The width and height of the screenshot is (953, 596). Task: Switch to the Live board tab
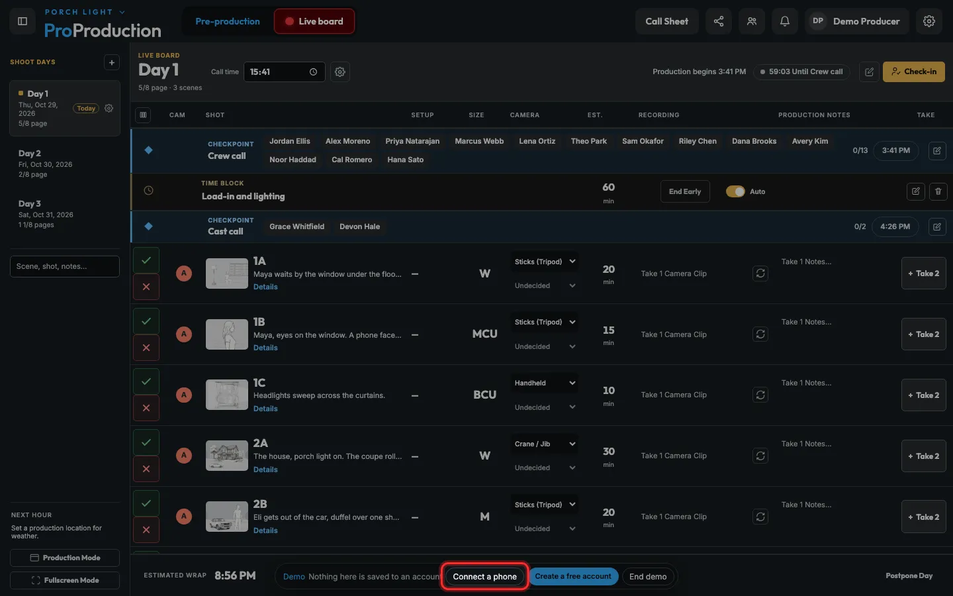314,21
